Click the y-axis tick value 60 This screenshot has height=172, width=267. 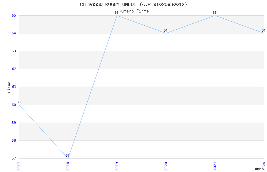click(14, 105)
